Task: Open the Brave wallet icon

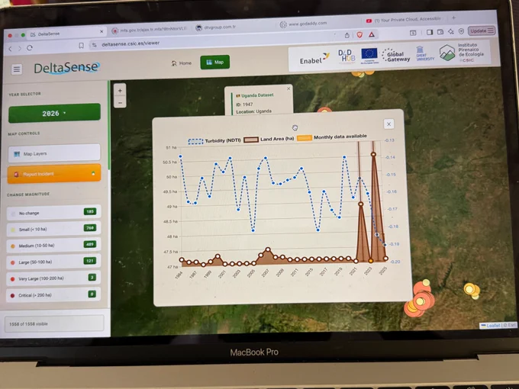Action: (440, 32)
